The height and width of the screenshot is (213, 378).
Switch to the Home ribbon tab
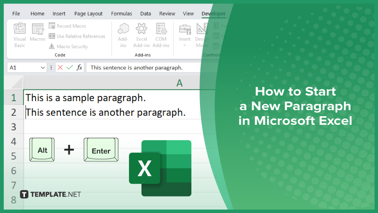(37, 14)
